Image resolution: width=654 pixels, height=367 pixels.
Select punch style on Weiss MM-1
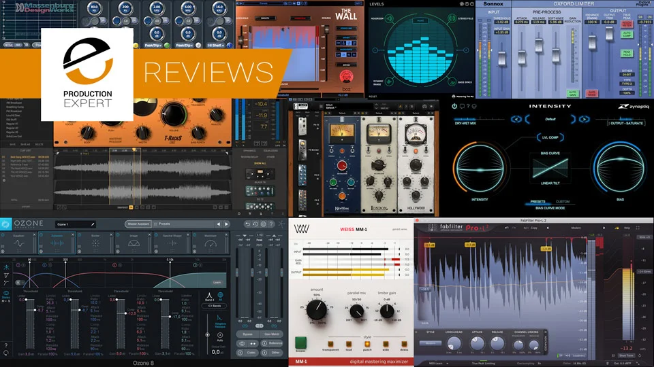(x=367, y=344)
